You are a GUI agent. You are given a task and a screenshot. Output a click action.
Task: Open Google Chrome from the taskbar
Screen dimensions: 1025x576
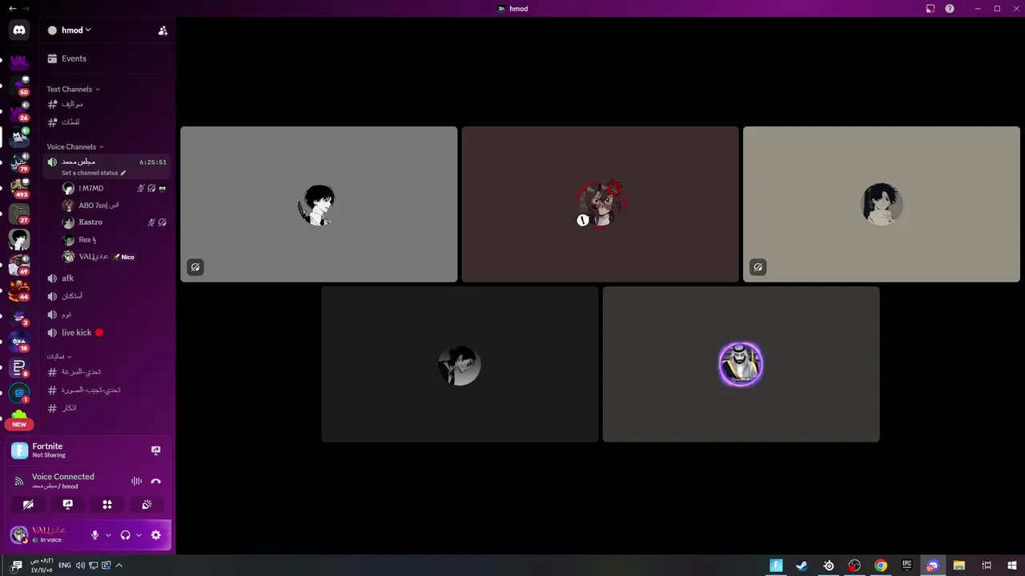(x=881, y=566)
